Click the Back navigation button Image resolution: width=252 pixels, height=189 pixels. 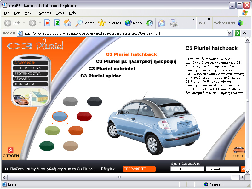[12, 23]
